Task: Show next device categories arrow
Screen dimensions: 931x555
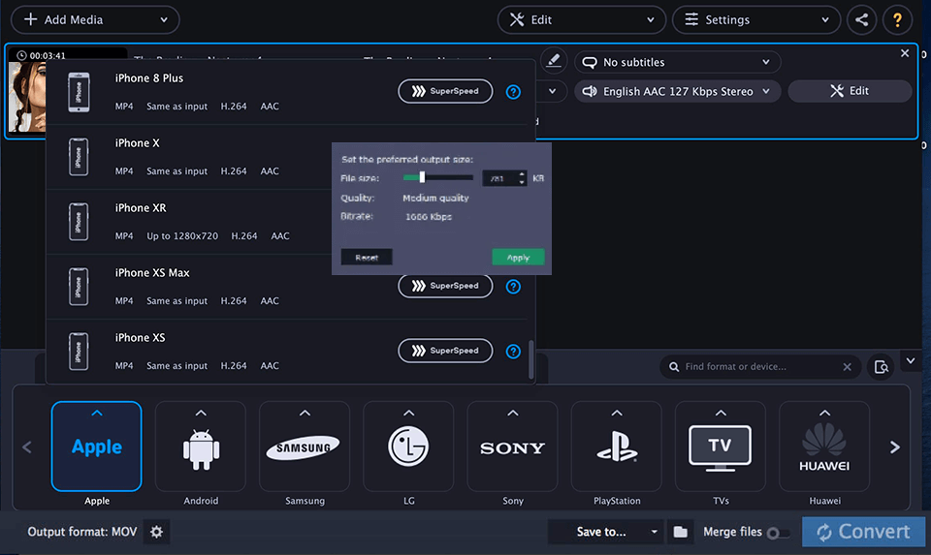Action: coord(895,447)
